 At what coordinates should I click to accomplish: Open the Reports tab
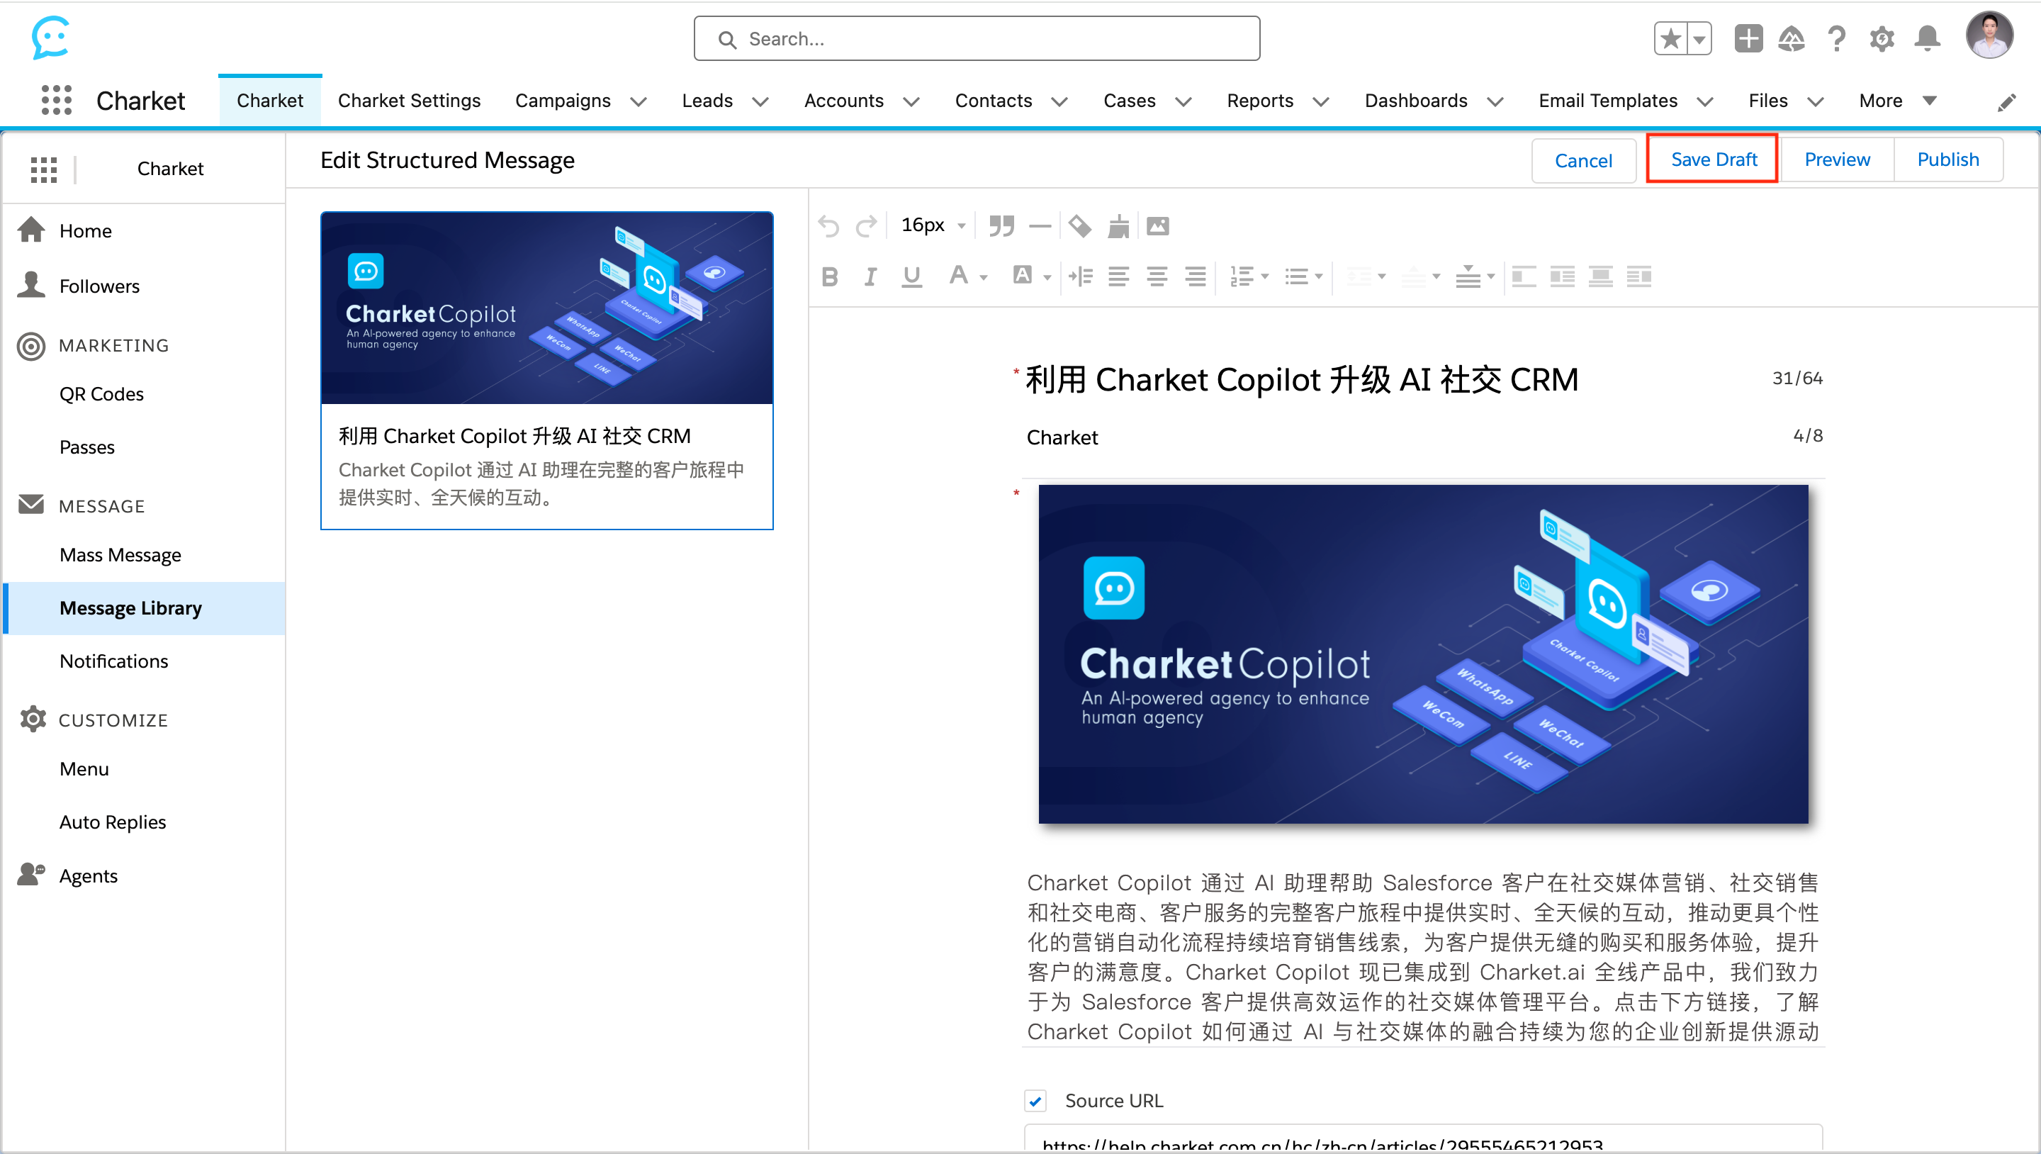pos(1260,101)
